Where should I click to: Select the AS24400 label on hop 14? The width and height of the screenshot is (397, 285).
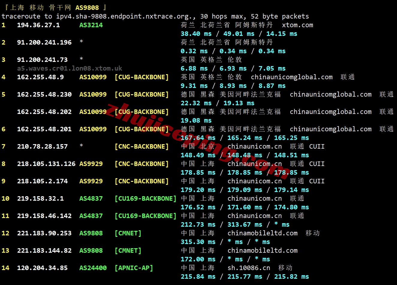point(93,268)
